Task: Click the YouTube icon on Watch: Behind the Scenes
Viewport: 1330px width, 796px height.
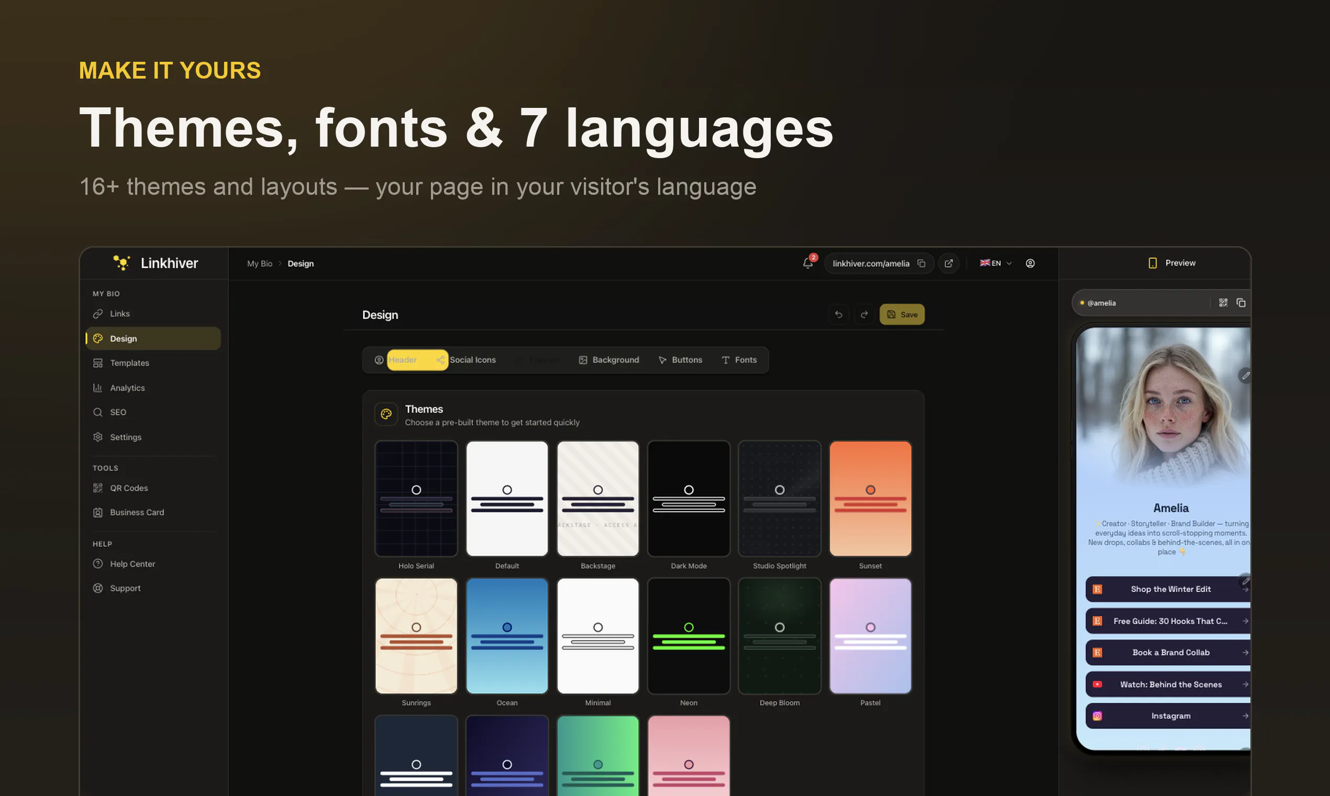Action: click(x=1098, y=684)
